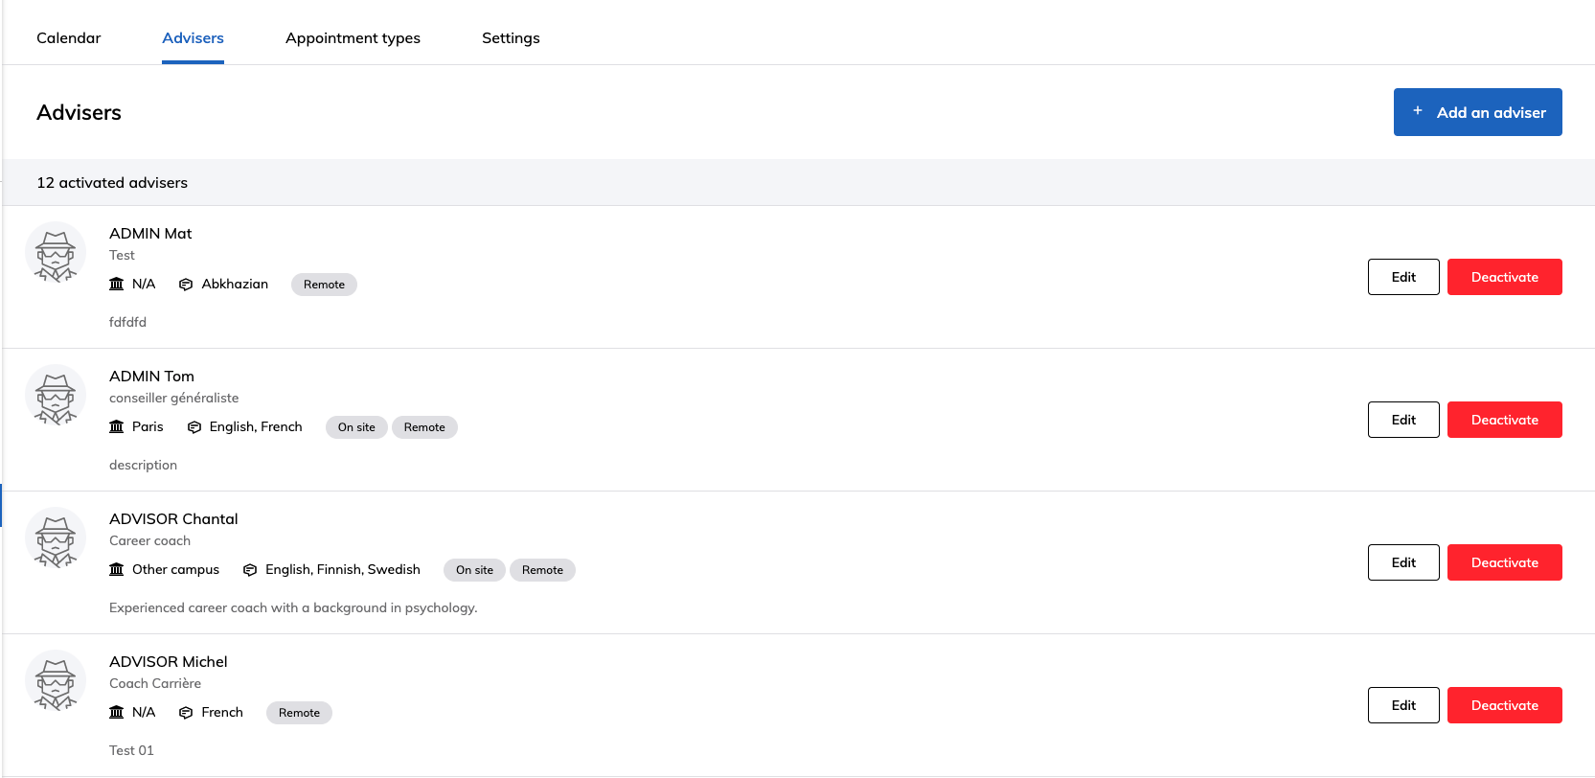Viewport: 1595px width, 778px height.
Task: Click the 'Abkhazian' language text
Action: tap(235, 284)
